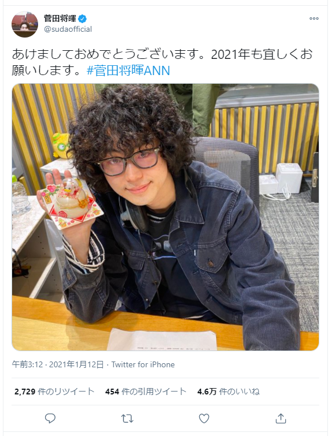Click the tweet text greeting paragraph
The image size is (332, 436).
[x=162, y=62]
